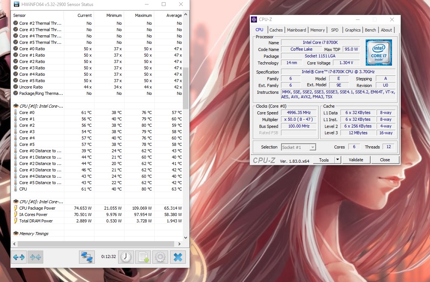This screenshot has width=430, height=282.
Task: Click the Uncore Ratio sensor icon
Action: tap(16, 87)
